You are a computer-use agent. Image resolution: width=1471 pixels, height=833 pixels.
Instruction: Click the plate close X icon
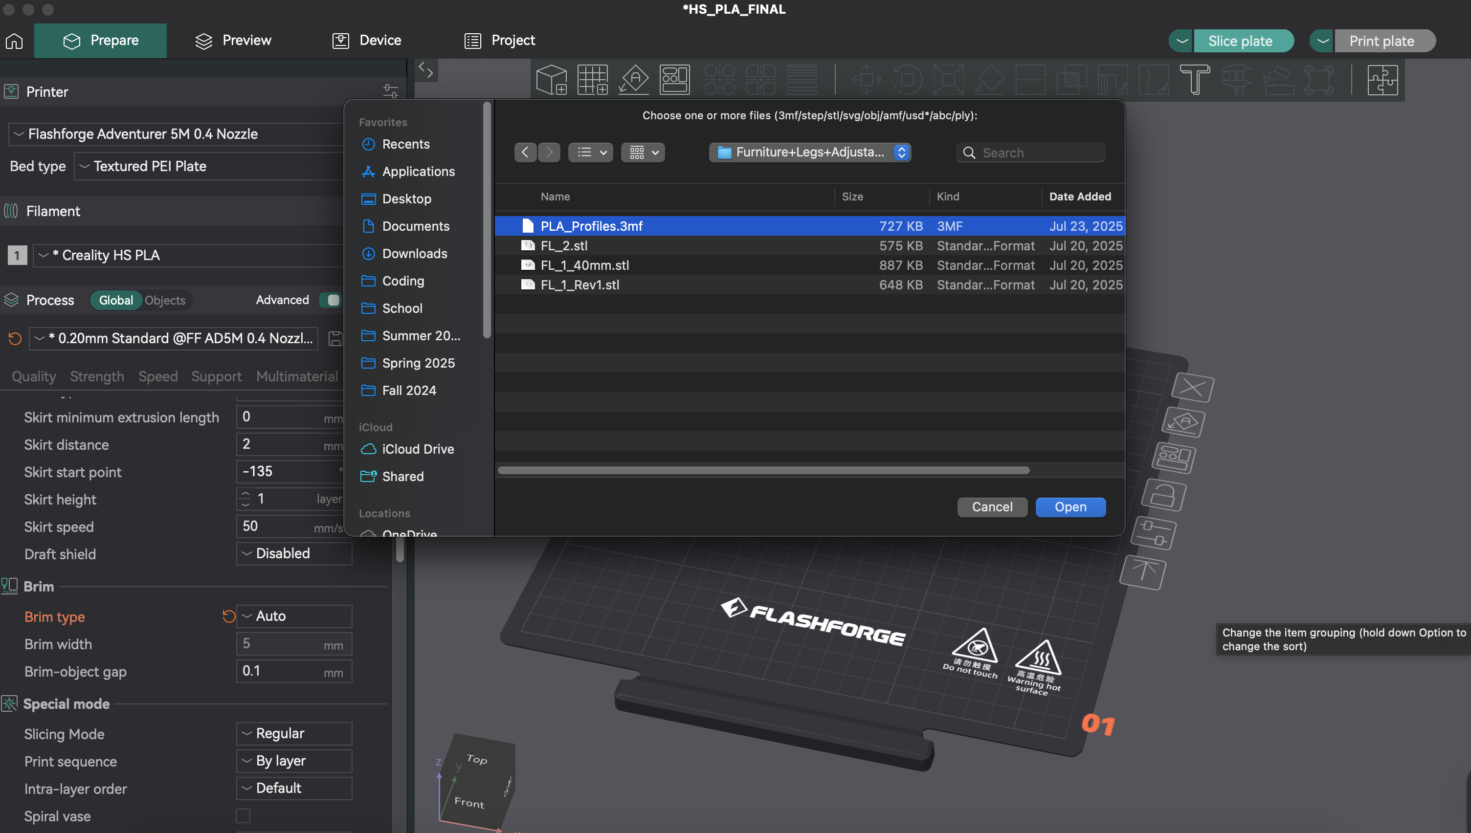click(1192, 388)
